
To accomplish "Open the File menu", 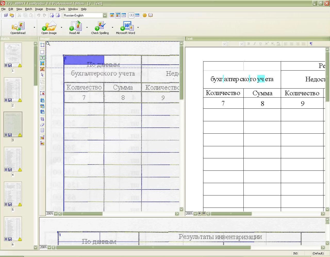I will (3, 9).
